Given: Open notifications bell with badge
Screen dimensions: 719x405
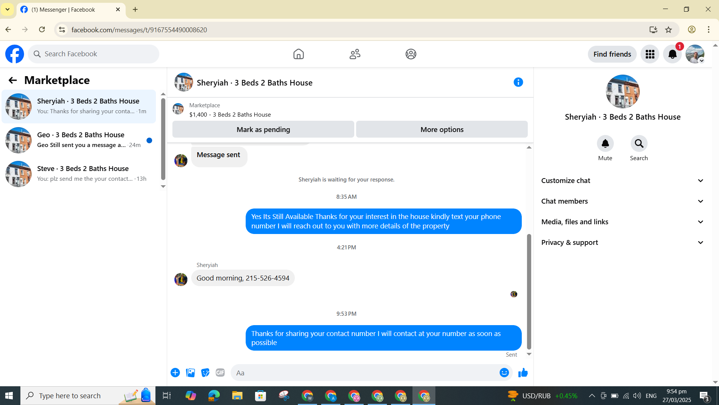Looking at the screenshot, I should point(672,54).
